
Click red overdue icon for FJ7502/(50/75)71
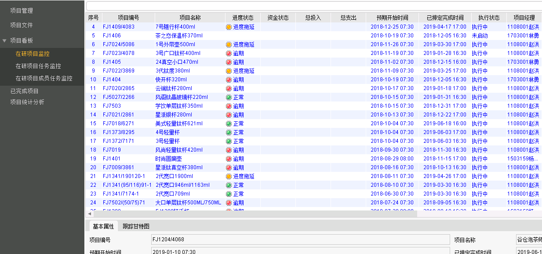click(229, 203)
